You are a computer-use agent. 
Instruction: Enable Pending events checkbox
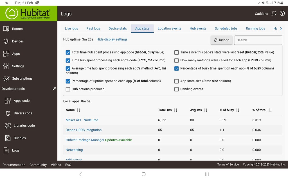[176, 89]
